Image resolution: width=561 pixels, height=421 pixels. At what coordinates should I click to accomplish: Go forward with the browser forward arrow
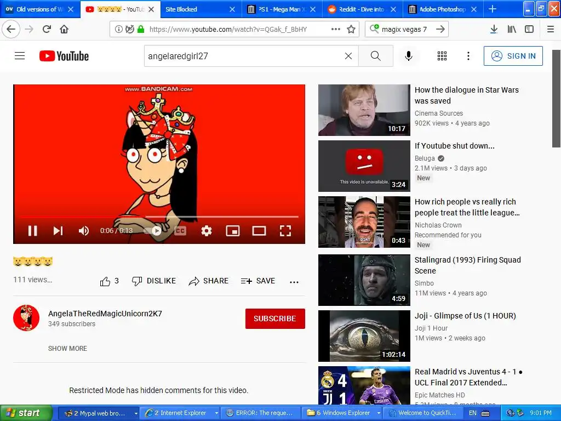[x=30, y=29]
